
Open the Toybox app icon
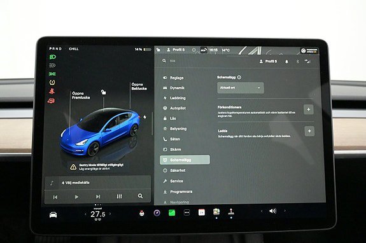click(141, 213)
